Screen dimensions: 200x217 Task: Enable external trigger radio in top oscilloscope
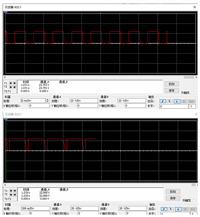click(192, 93)
